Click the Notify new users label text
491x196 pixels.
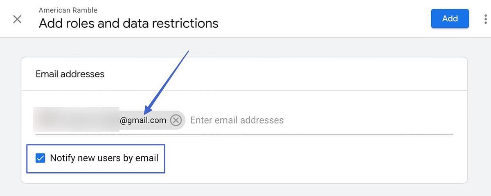tap(104, 158)
